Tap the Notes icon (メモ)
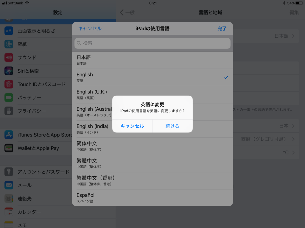The width and height of the screenshot is (305, 228). (x=9, y=224)
